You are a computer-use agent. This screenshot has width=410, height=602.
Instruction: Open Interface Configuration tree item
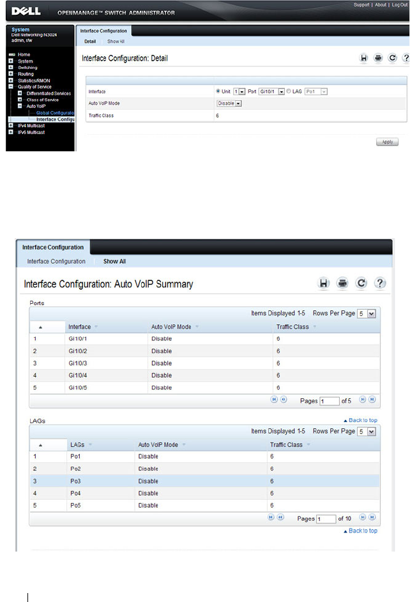55,119
